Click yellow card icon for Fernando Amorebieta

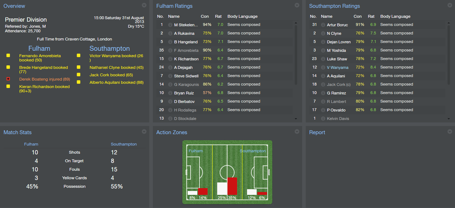pyautogui.click(x=8, y=56)
